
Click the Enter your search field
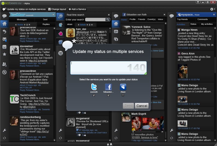(x=95, y=20)
